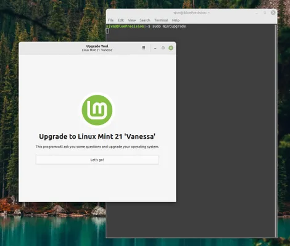The height and width of the screenshot is (246, 290).
Task: Click the "Upgrade to Linux Mint 21 'Vanessa'" heading
Action: pos(97,136)
